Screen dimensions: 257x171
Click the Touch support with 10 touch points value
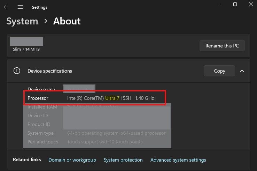click(x=105, y=142)
